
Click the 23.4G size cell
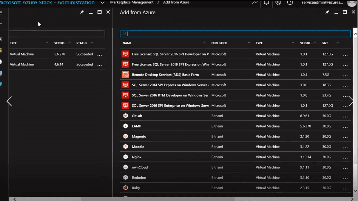point(327,95)
